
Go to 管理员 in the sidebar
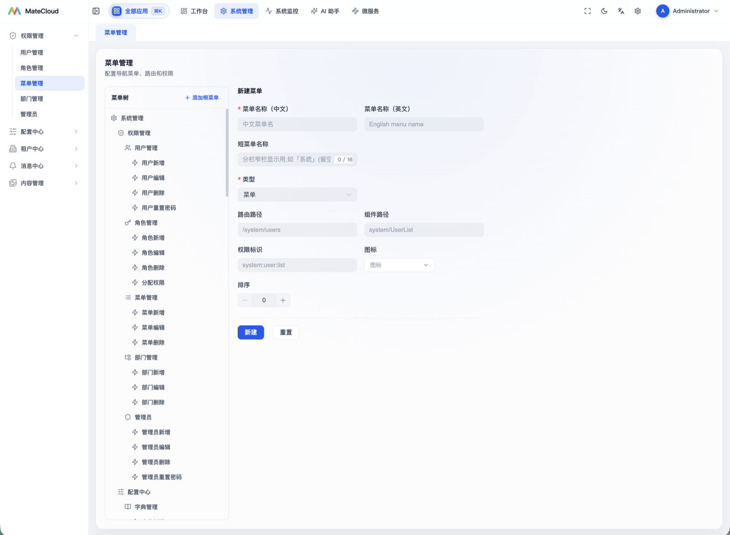pyautogui.click(x=50, y=114)
